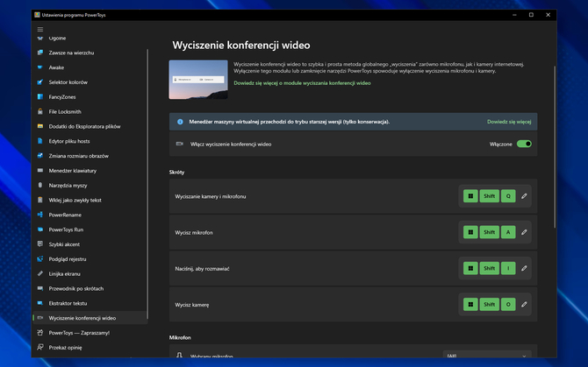Viewport: 588px width, 367px height.
Task: Click the Shift key of the Wycisz kamerę shortcut
Action: pyautogui.click(x=490, y=305)
